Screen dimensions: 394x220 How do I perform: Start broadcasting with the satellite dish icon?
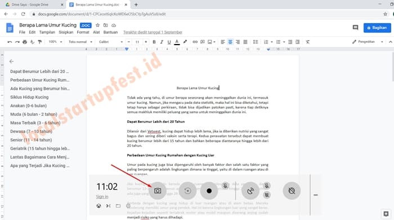pos(250,191)
